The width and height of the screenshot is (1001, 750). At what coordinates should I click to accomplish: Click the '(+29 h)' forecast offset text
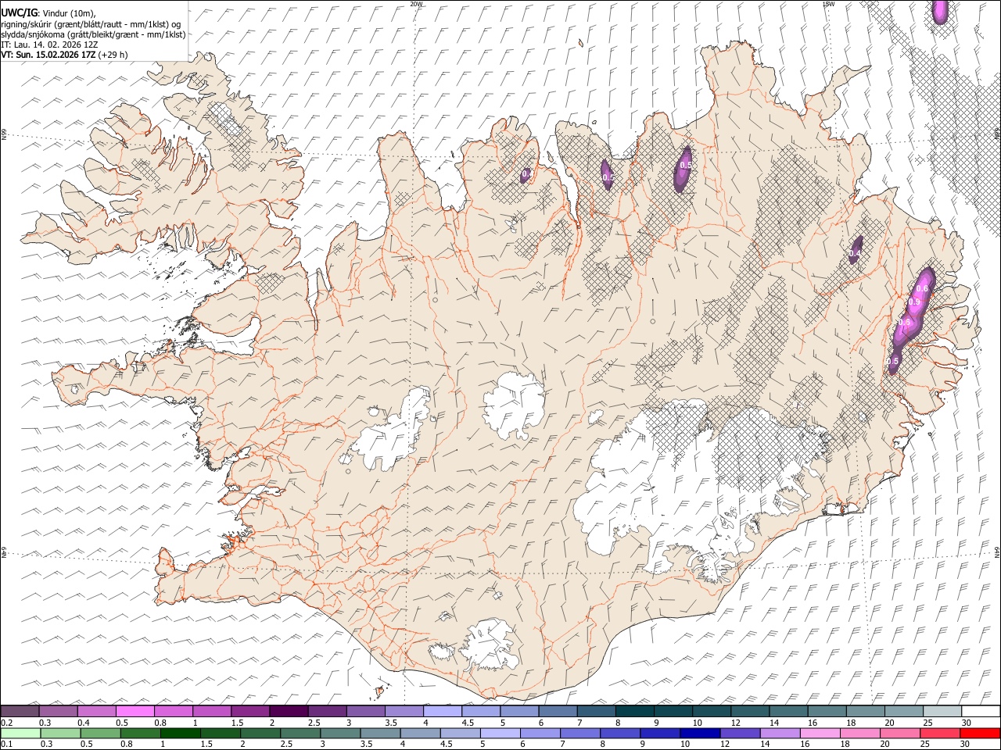pyautogui.click(x=113, y=55)
